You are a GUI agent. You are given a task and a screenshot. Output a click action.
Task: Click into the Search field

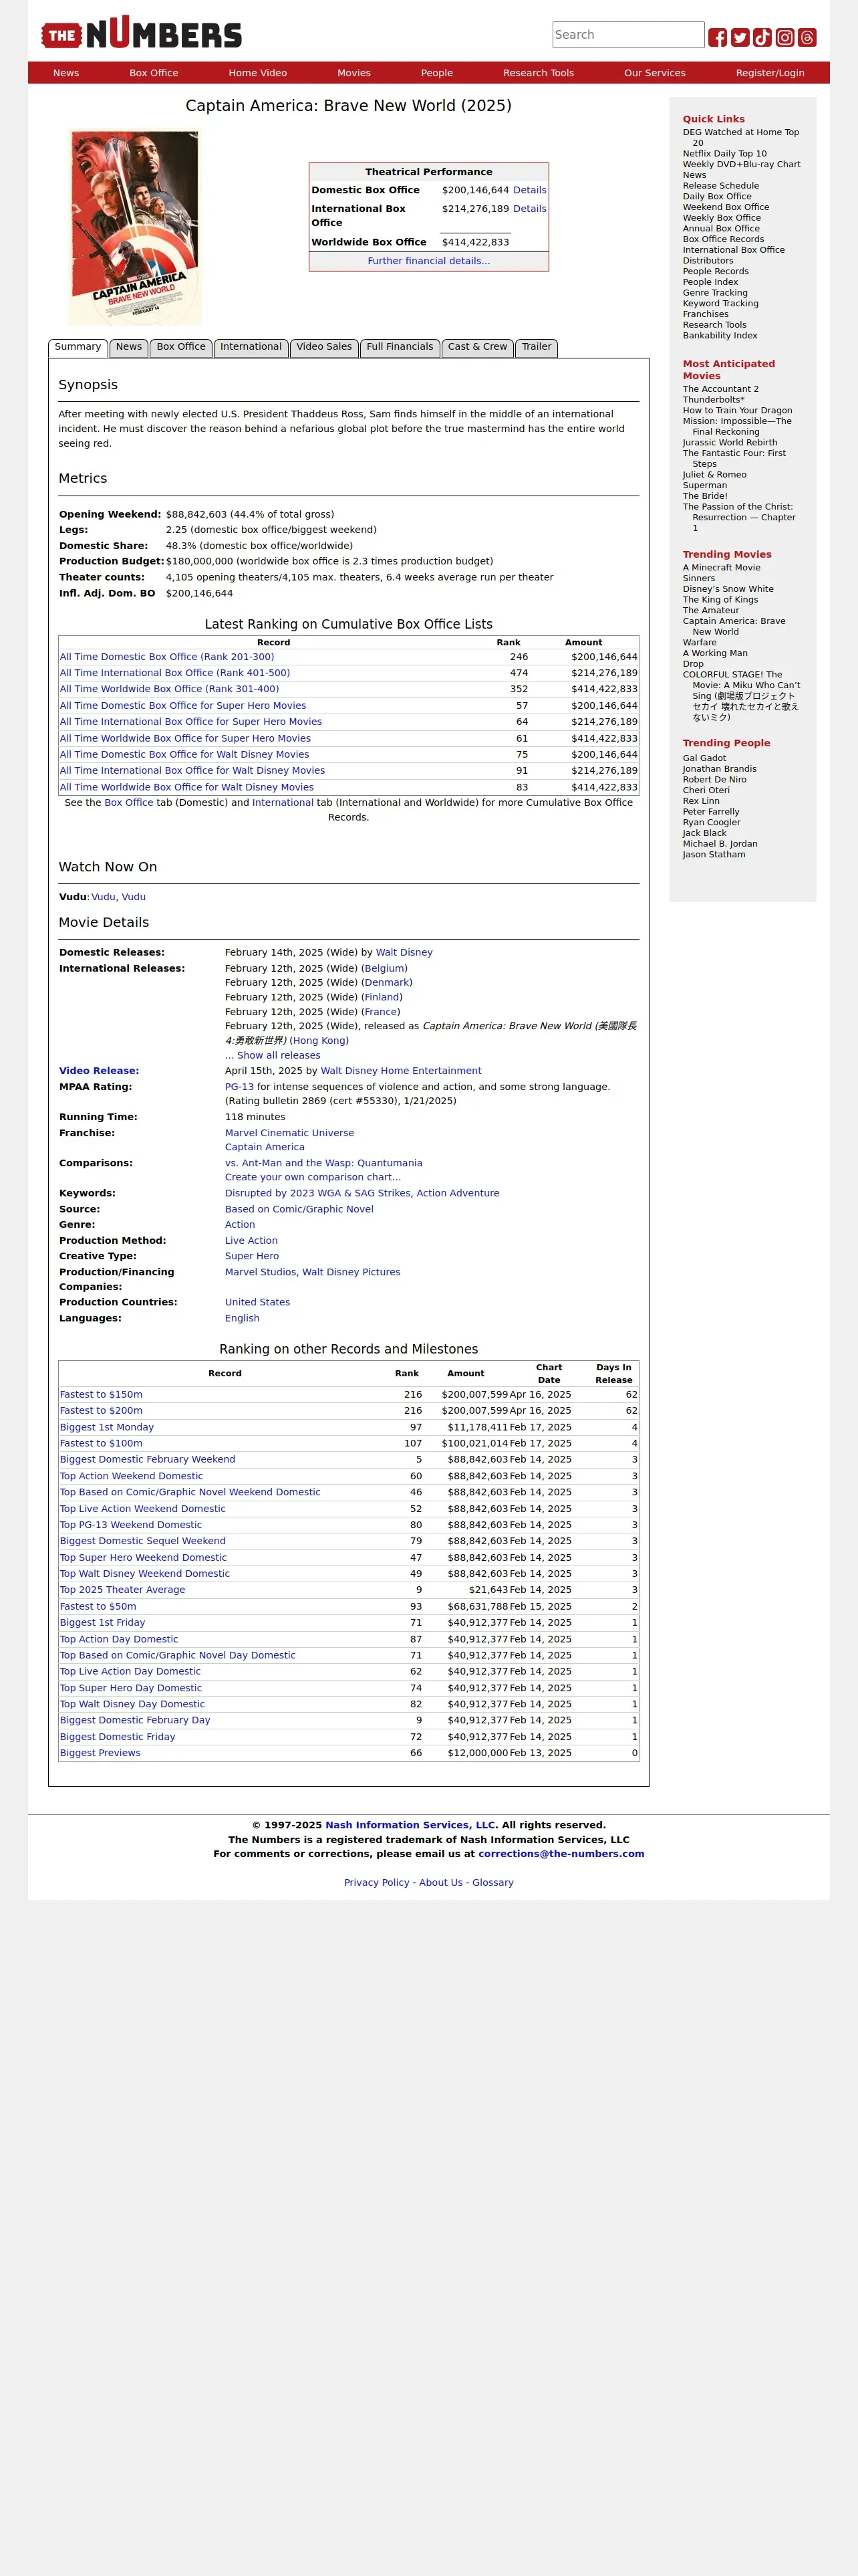(x=628, y=35)
